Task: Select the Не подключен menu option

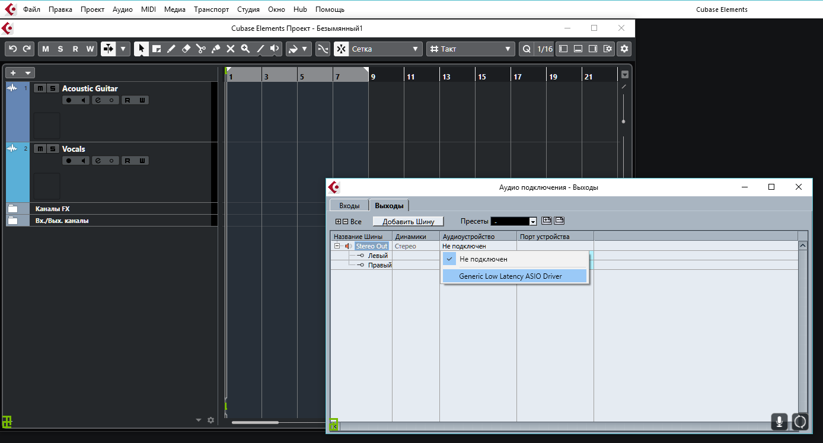Action: [515, 259]
